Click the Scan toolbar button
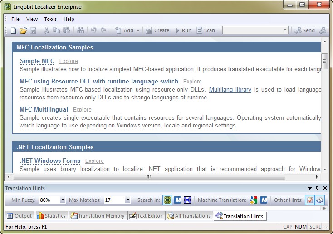This screenshot has height=234, width=333. tap(206, 30)
